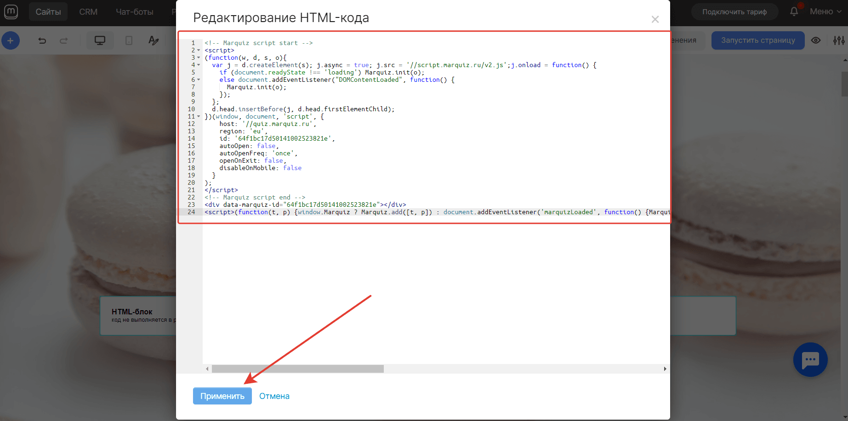Click scrollbar left arrow in code editor
The image size is (848, 421).
(207, 369)
